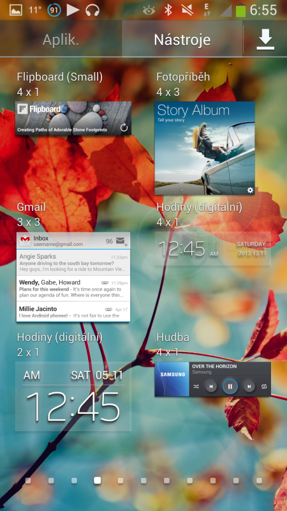Toggle repeat in the music widget
Image resolution: width=287 pixels, height=511 pixels.
(264, 386)
